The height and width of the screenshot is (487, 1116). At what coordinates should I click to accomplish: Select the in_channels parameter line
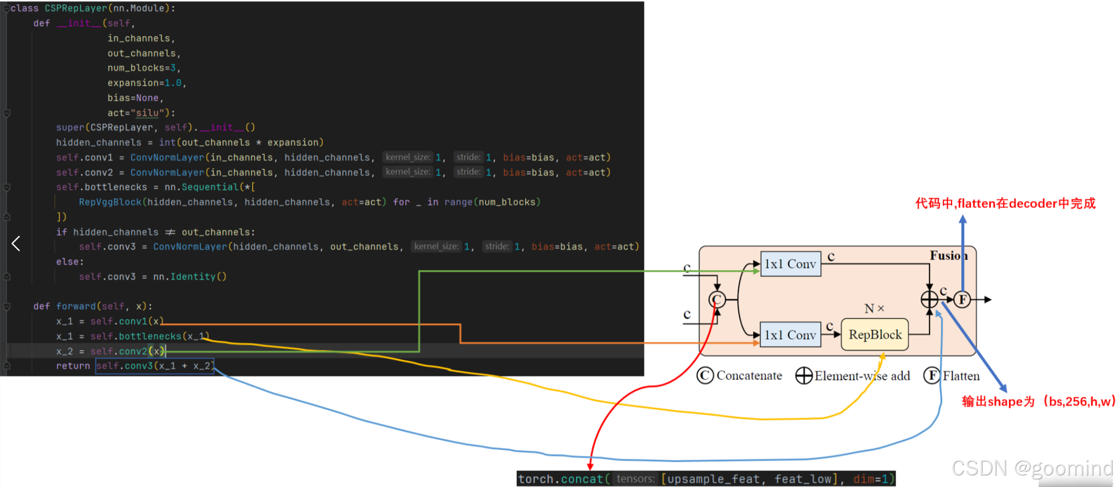coord(141,38)
